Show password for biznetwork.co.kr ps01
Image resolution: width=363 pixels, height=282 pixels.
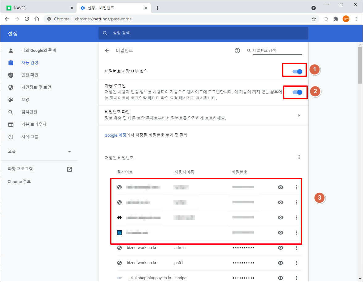[281, 263]
